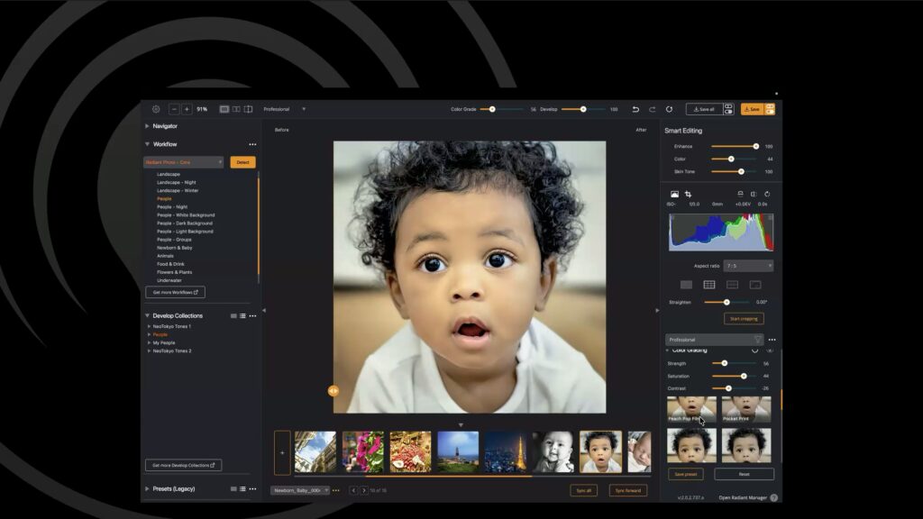
Task: Choose the rule-of-thirds grid overlay icon
Action: pos(709,285)
